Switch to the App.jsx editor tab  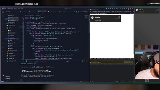pos(22,12)
